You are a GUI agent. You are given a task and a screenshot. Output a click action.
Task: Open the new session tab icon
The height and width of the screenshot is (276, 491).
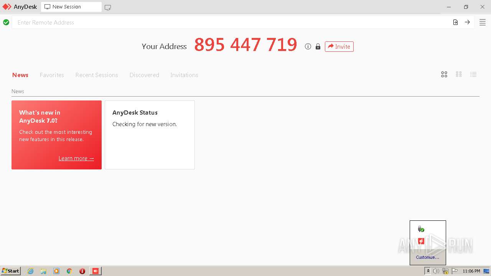108,7
